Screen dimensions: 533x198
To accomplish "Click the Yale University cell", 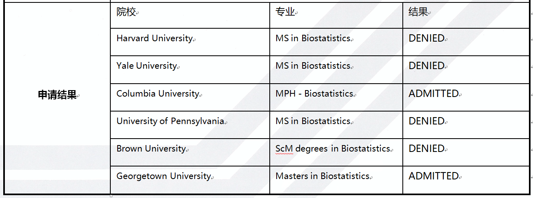I will pyautogui.click(x=190, y=70).
